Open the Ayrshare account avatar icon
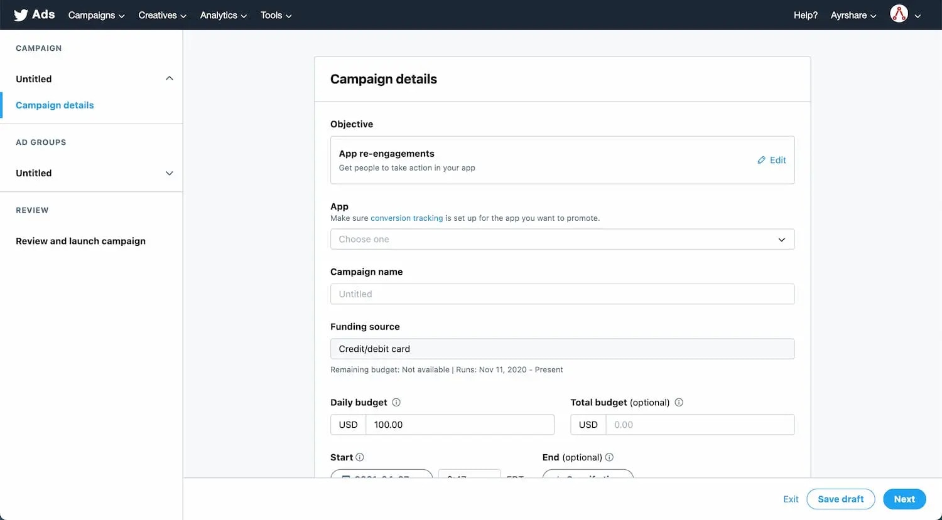The width and height of the screenshot is (942, 520). [x=899, y=14]
